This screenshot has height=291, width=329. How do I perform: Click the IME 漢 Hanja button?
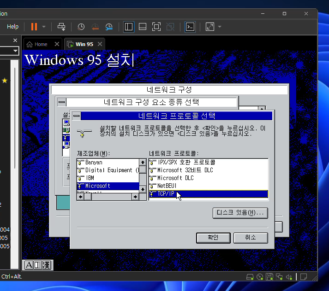pyautogui.click(x=47, y=265)
